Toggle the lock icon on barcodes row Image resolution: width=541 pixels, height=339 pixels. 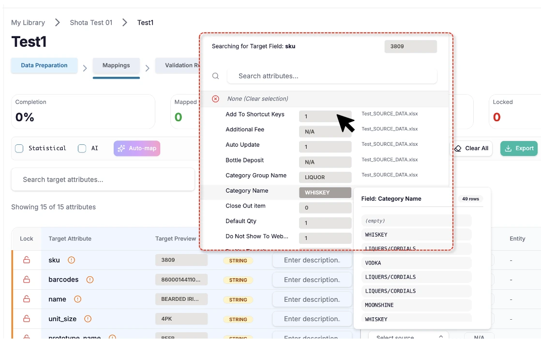27,280
